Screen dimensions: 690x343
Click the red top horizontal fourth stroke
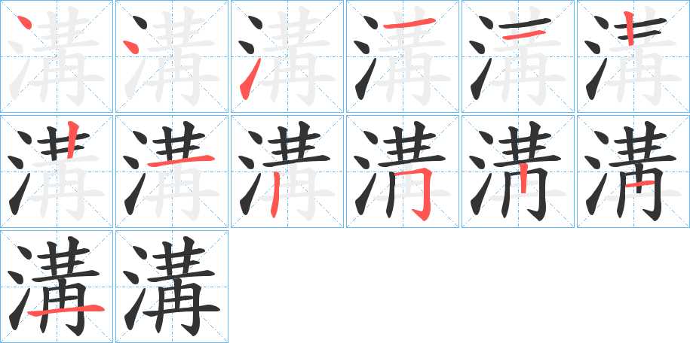(x=409, y=23)
